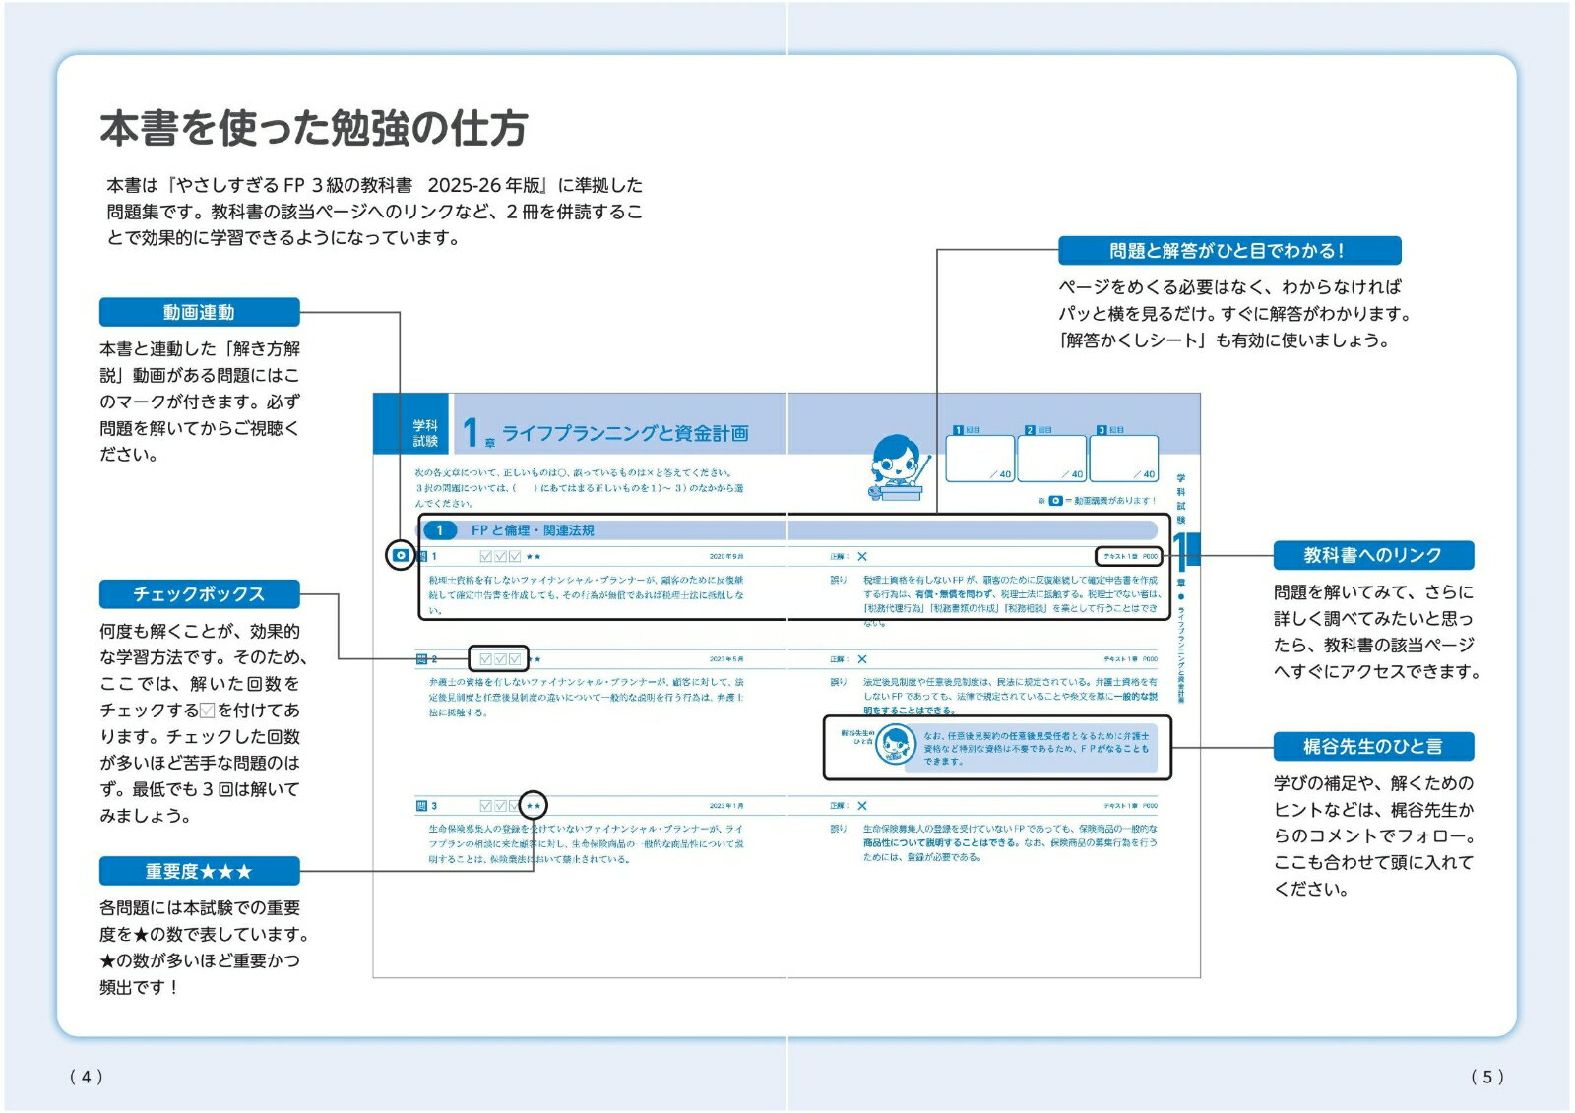Image resolution: width=1575 pixels, height=1113 pixels.
Task: Tick the third checkbox on question 2
Action: click(x=514, y=659)
